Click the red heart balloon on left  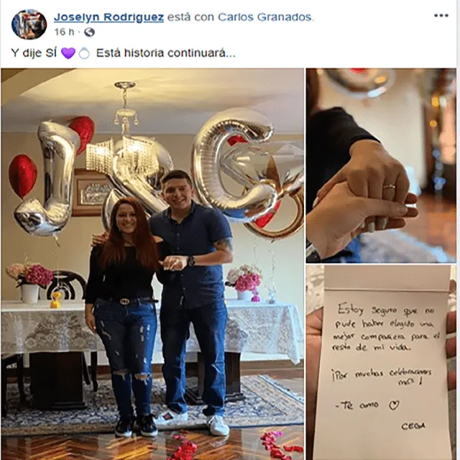coord(23,176)
